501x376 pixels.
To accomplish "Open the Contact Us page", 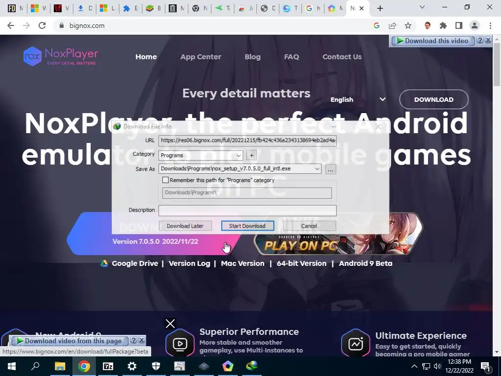I will (342, 57).
